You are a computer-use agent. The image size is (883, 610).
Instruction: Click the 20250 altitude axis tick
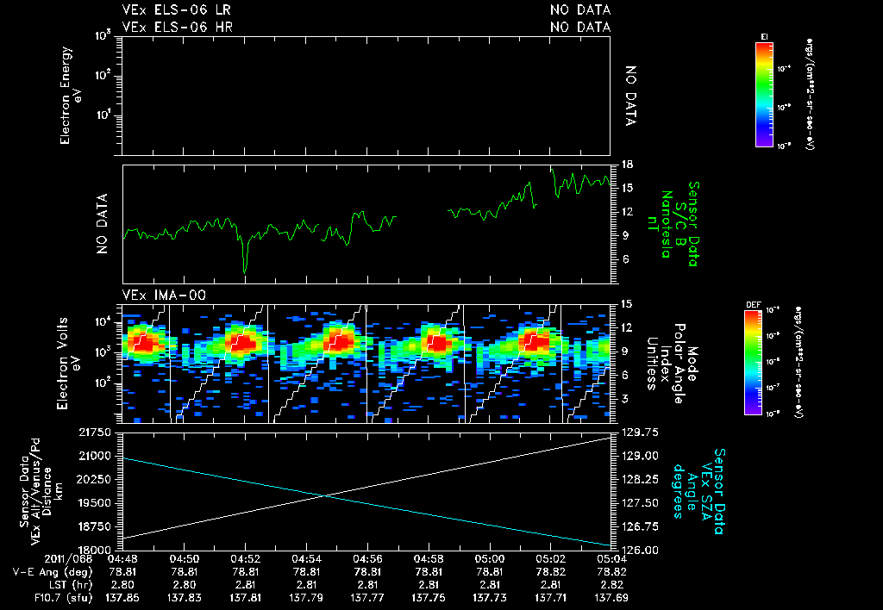96,479
